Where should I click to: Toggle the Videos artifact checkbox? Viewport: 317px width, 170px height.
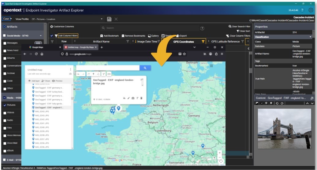point(5,113)
